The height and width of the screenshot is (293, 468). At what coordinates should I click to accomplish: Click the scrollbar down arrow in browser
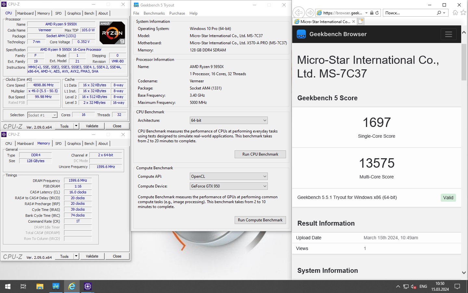(464, 272)
